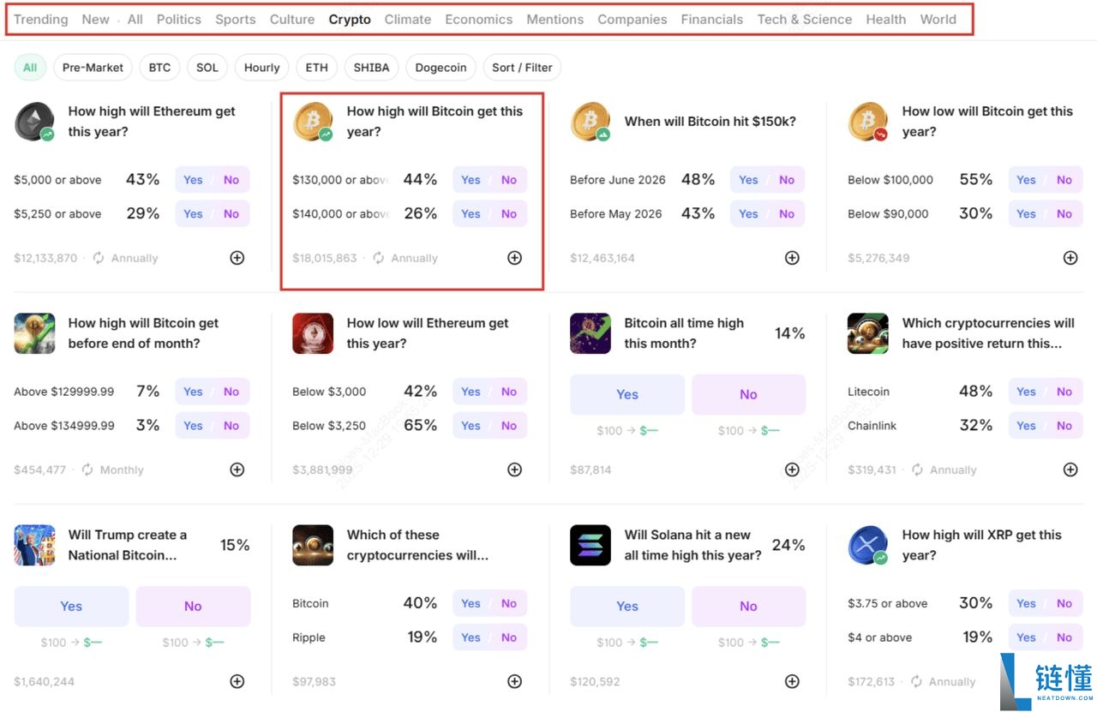The width and height of the screenshot is (1097, 712).
Task: Click Bitcoin coin icon on 'When will Bitcoin hit $150k?'
Action: coord(590,122)
